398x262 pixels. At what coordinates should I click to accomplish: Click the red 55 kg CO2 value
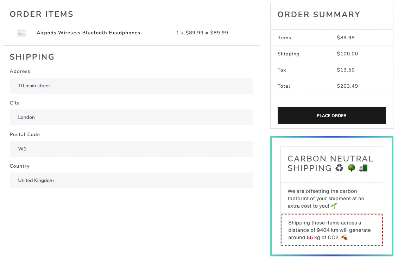tap(310, 237)
